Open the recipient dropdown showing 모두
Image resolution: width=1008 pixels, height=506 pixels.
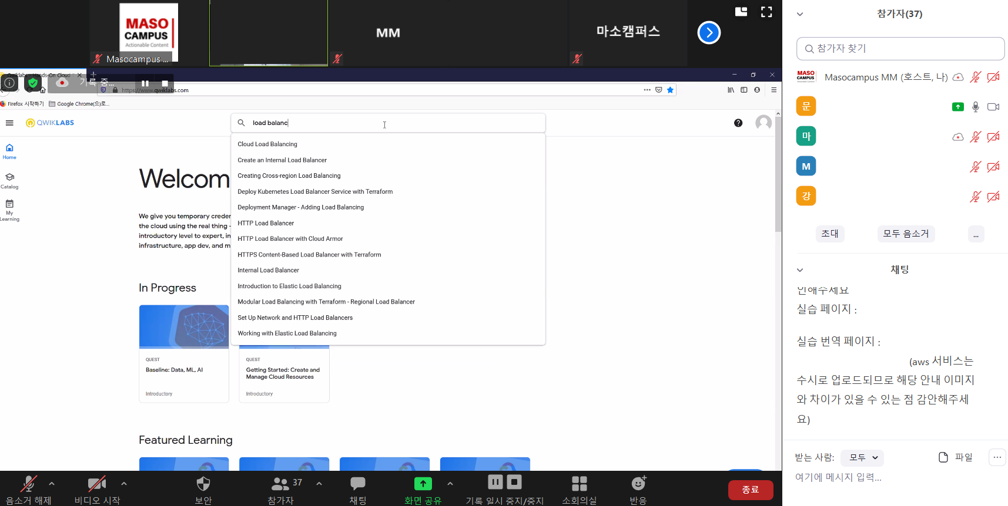[x=862, y=457]
